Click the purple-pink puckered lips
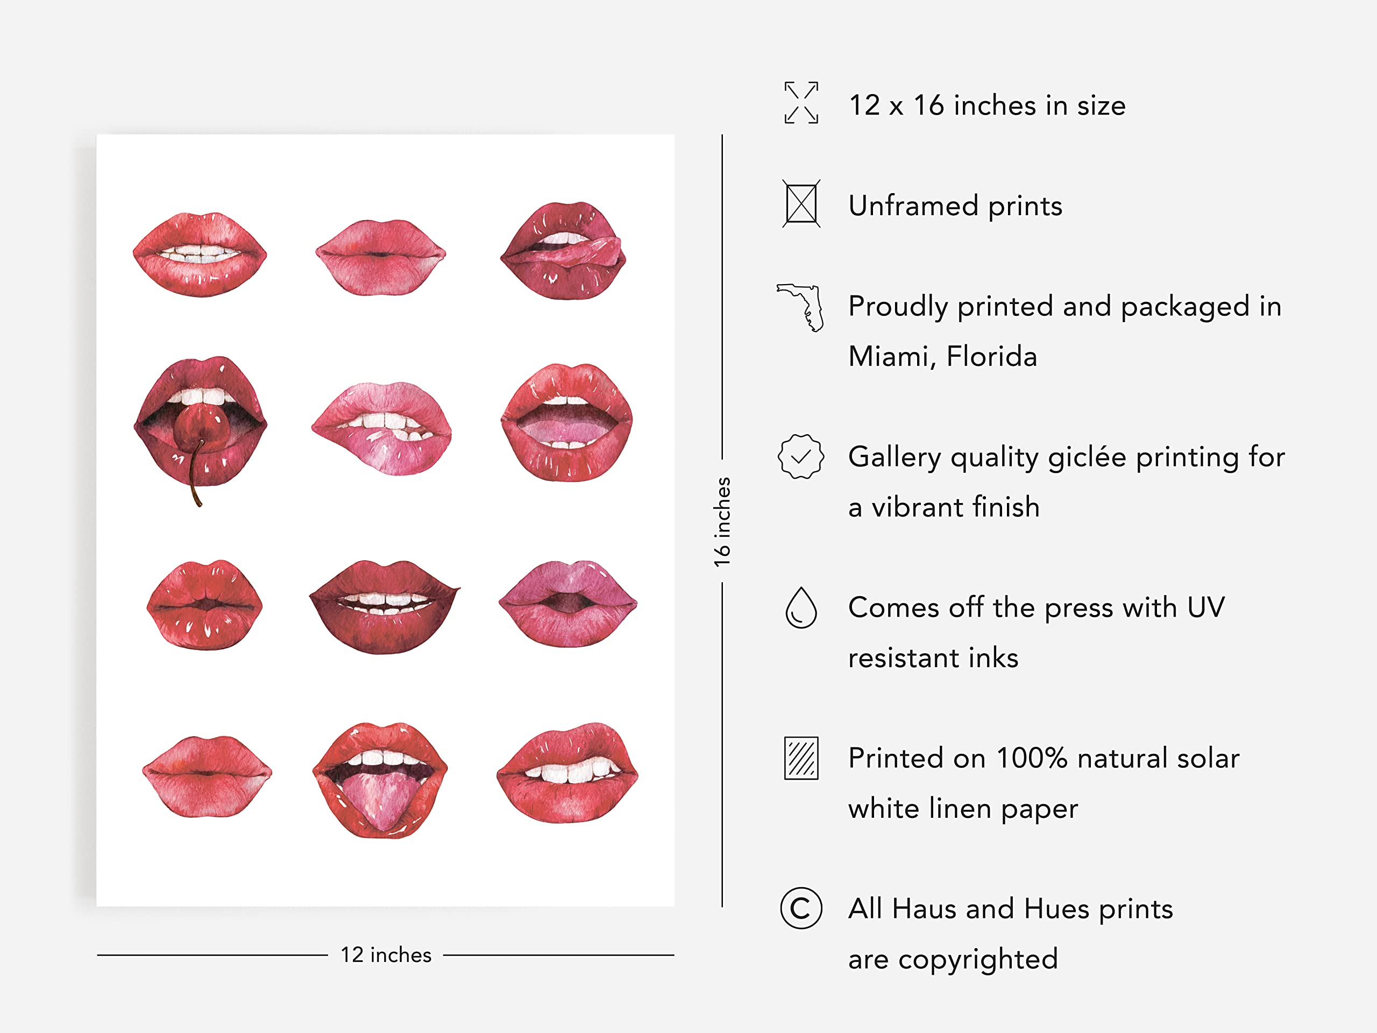Viewport: 1377px width, 1033px height. click(567, 603)
